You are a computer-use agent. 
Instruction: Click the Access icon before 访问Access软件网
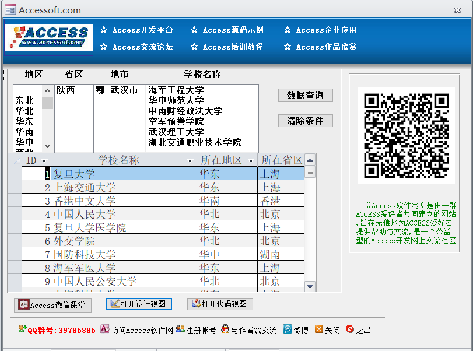pyautogui.click(x=105, y=329)
